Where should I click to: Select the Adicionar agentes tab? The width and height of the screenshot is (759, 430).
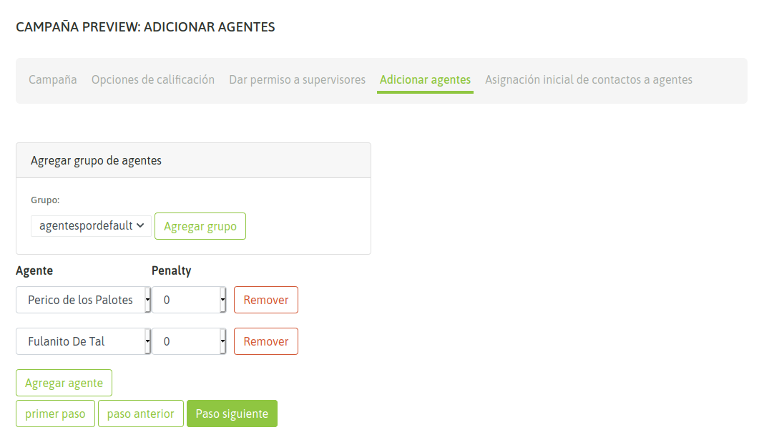coord(425,79)
